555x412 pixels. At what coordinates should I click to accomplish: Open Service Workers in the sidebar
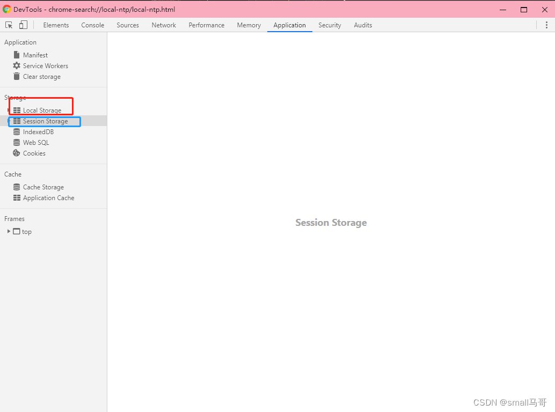click(46, 66)
